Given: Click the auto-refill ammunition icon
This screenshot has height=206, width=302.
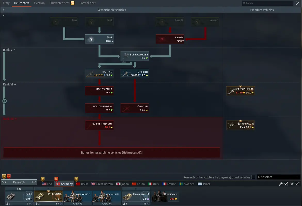Looking at the screenshot, I should (292, 184).
